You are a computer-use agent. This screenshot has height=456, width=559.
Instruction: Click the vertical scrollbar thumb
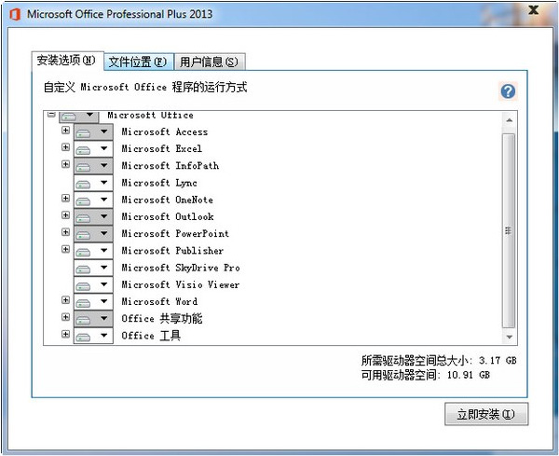click(509, 231)
